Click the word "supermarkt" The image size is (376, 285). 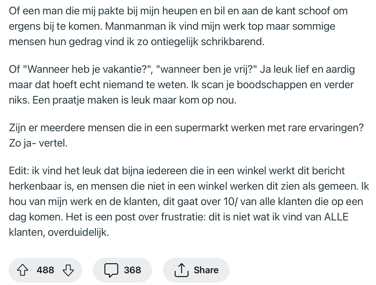[x=202, y=128]
